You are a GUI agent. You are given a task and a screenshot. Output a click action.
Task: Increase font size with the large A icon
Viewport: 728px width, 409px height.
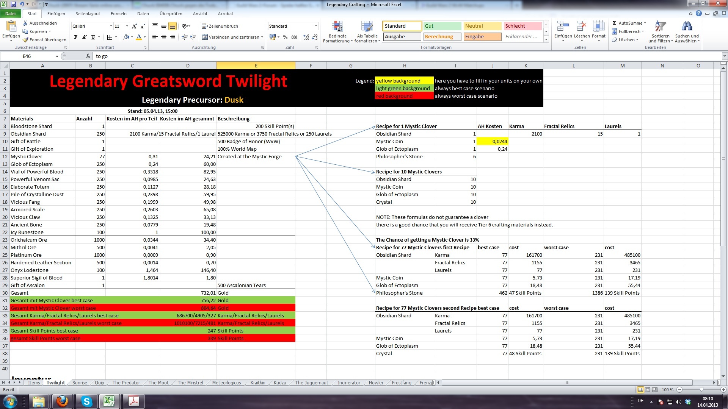click(x=134, y=26)
